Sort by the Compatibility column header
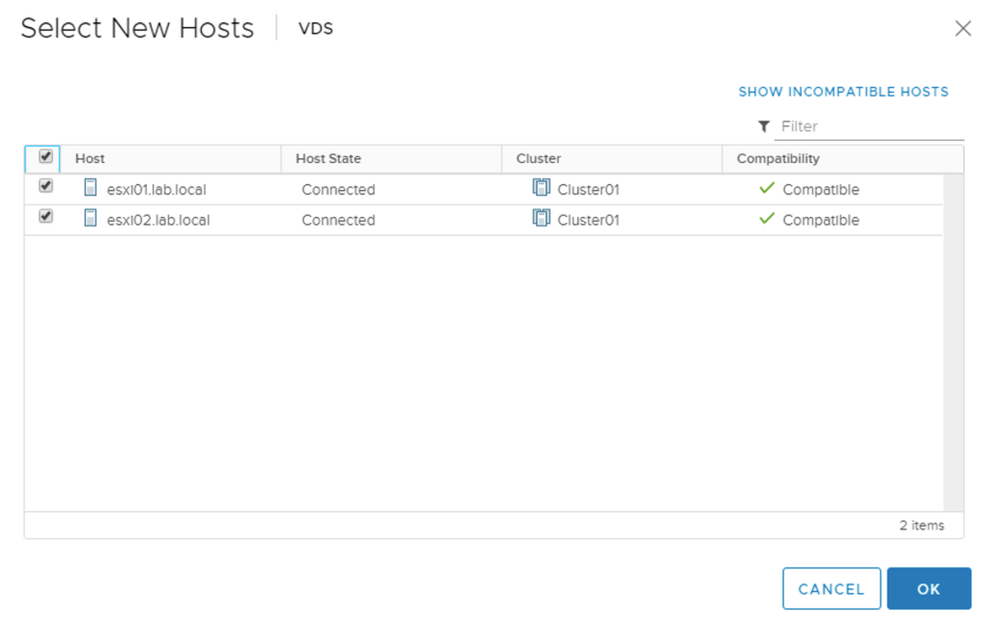 click(x=777, y=158)
